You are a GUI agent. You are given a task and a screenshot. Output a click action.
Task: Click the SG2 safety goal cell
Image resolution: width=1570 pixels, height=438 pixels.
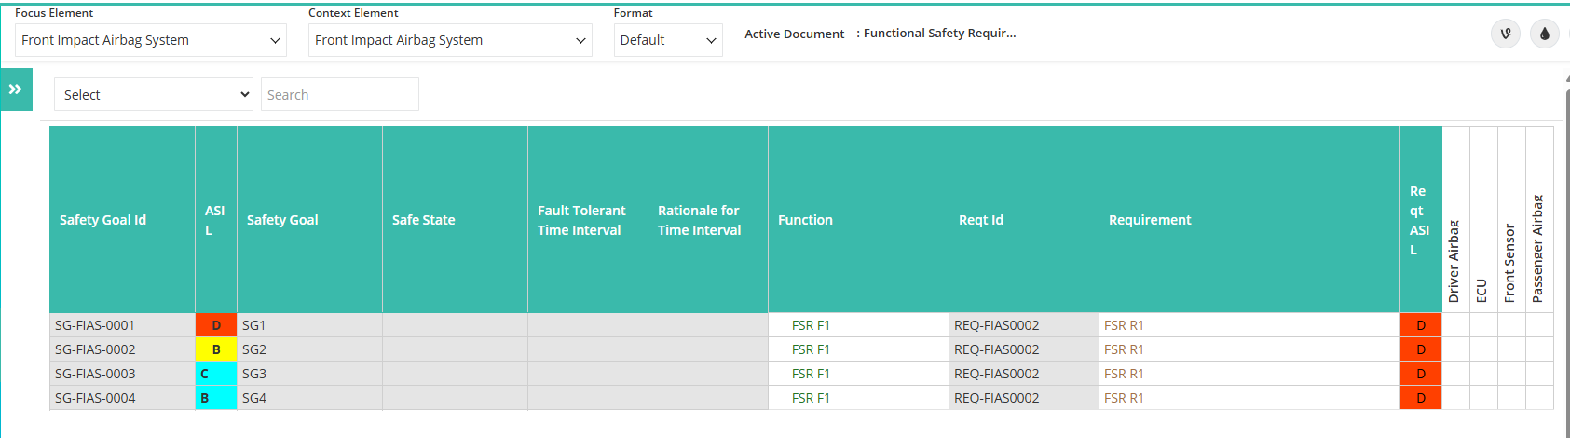309,349
